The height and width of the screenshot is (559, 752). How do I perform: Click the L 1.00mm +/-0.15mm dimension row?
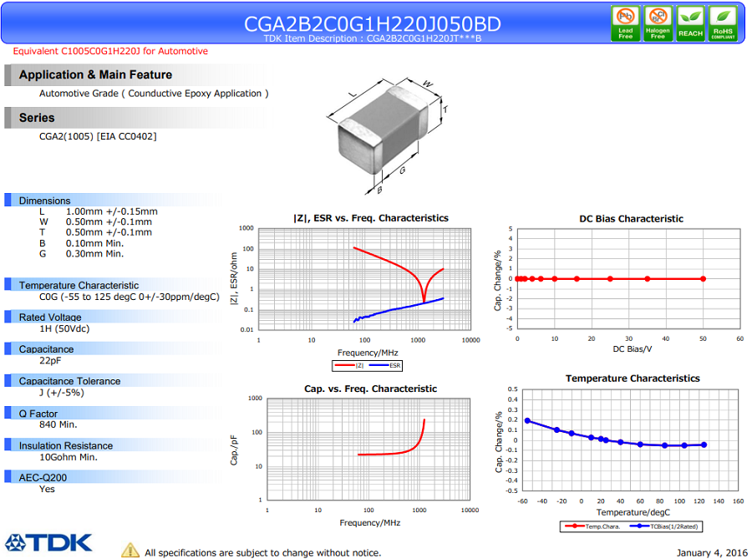[99, 211]
